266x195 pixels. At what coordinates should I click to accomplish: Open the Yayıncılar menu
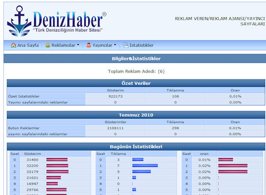pyautogui.click(x=102, y=45)
